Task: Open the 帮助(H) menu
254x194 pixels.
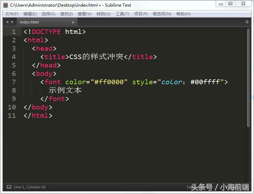Action: coord(183,14)
